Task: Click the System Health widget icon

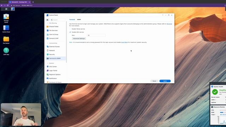Action: click(212, 87)
